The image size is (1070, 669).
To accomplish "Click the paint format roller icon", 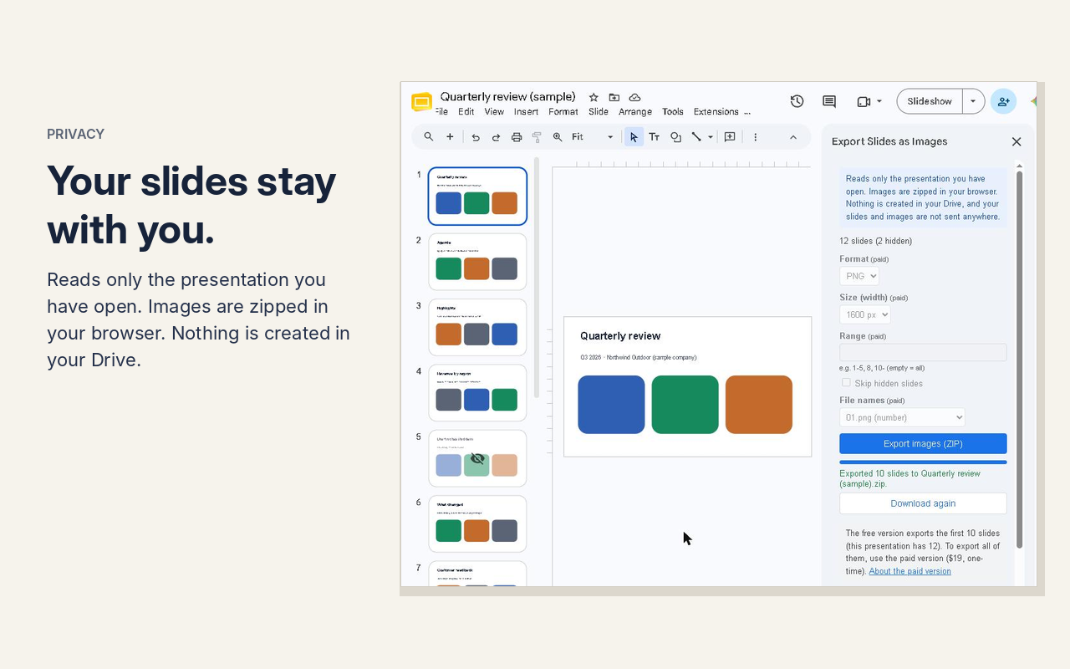I will point(537,137).
